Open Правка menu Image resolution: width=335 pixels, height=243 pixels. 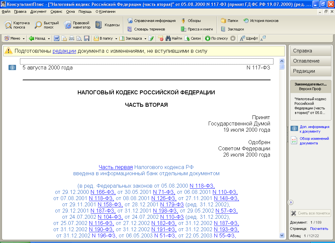(20, 11)
